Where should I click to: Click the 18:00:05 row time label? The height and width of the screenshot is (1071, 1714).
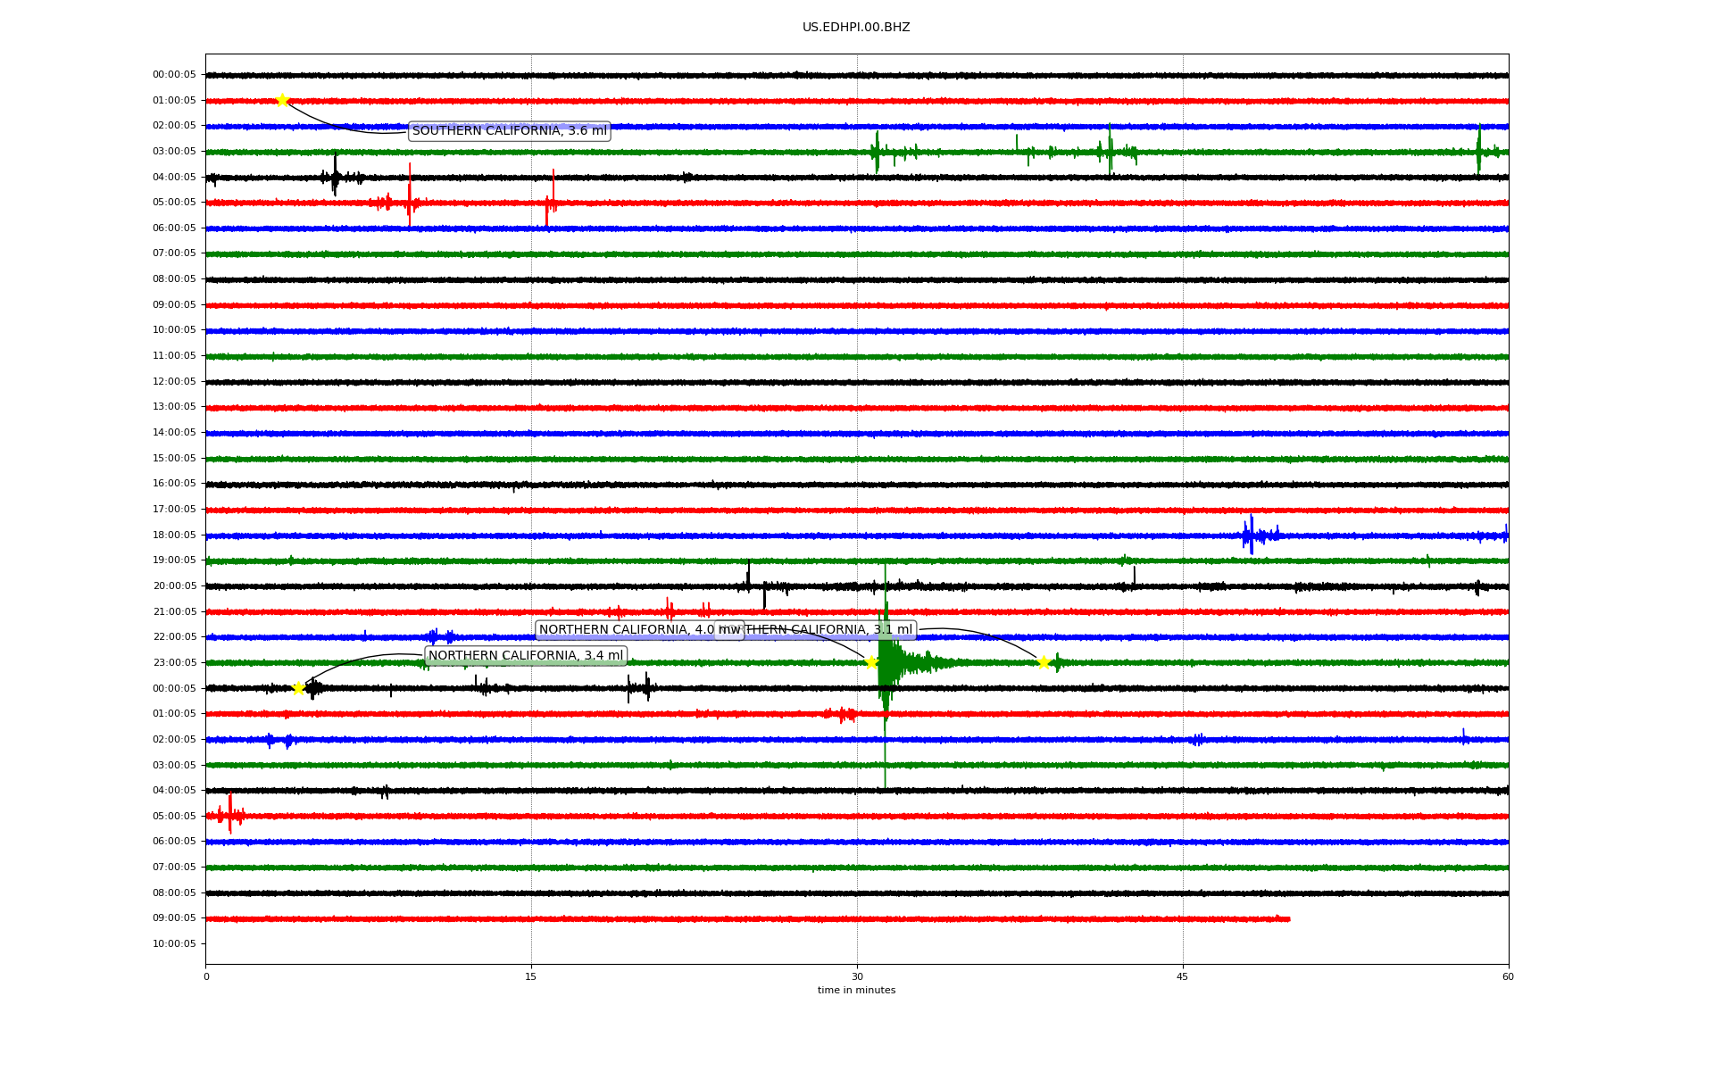[x=174, y=535]
